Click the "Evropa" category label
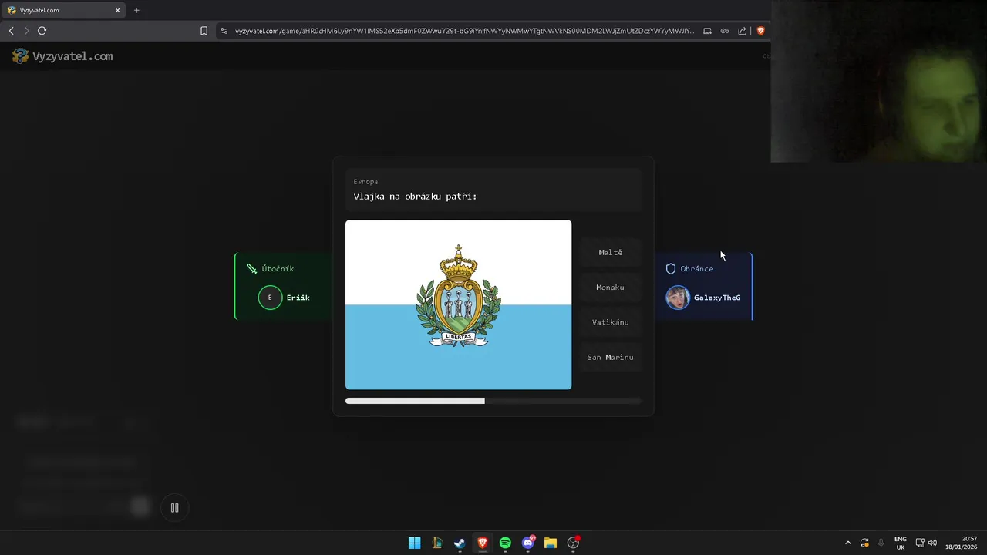987x555 pixels. (x=365, y=182)
